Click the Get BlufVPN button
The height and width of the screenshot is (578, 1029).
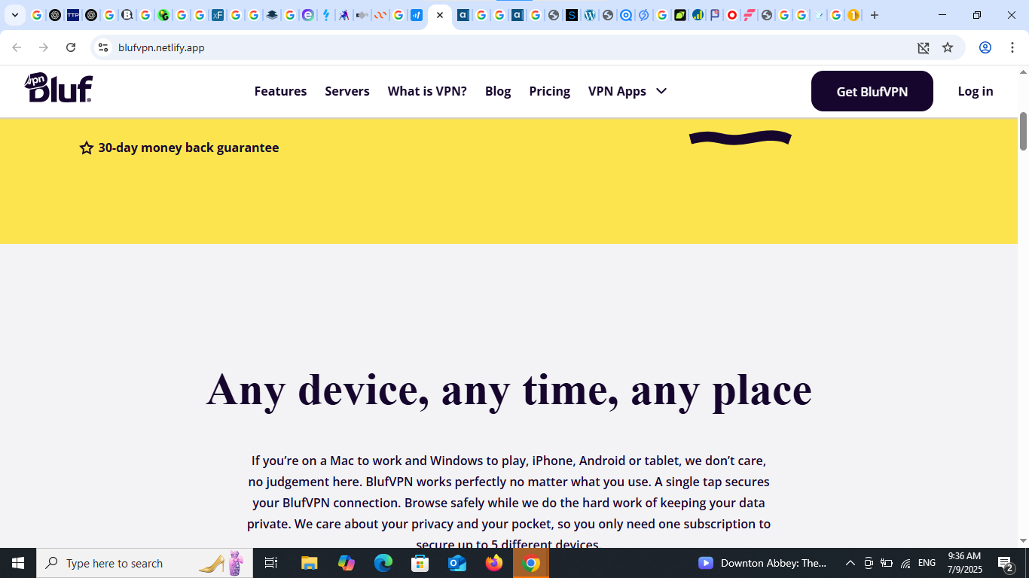pos(872,91)
